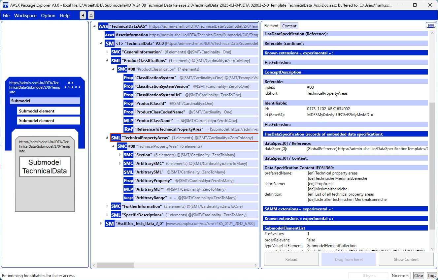Click the Reload button
This screenshot has width=438, height=280.
291,260
